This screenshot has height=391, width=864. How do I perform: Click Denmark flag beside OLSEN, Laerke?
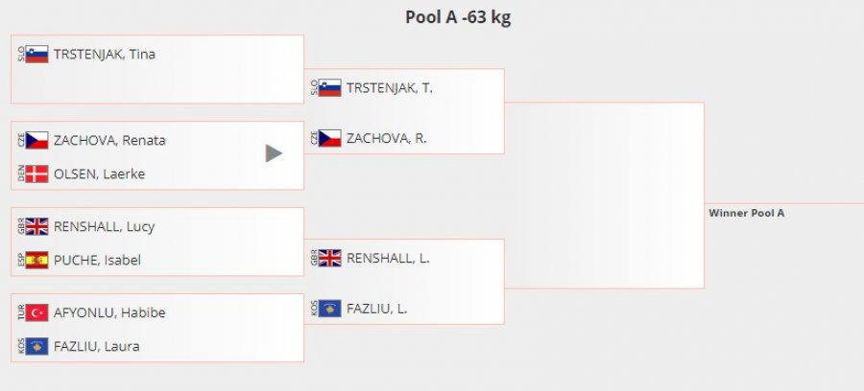tap(36, 173)
